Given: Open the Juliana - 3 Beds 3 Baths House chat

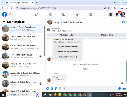Looking at the screenshot, I should point(22,84).
